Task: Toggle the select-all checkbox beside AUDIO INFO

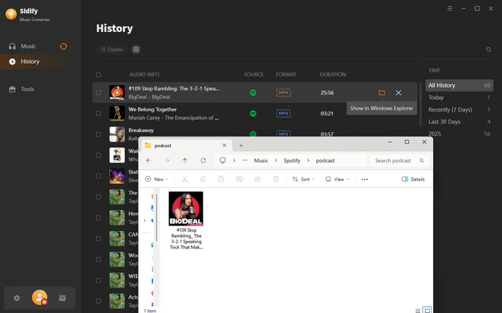Action: [x=99, y=74]
